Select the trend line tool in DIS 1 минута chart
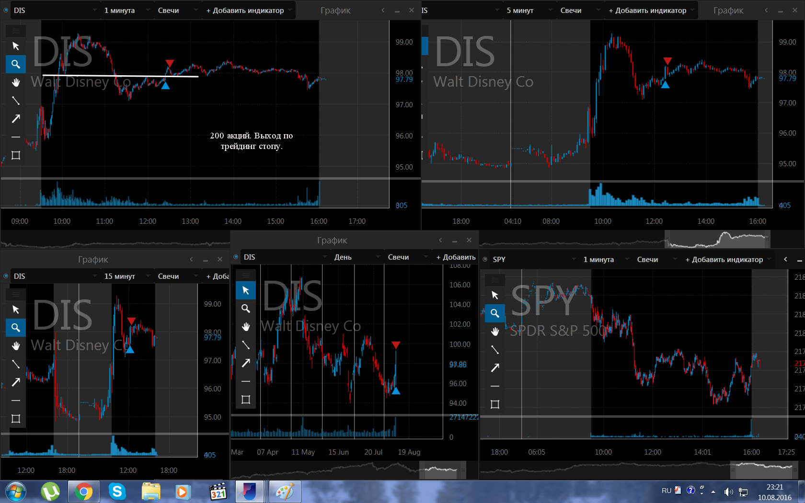This screenshot has width=805, height=503. coord(16,101)
